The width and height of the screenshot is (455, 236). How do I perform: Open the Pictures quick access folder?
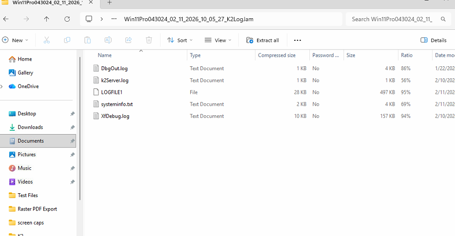tap(23, 154)
